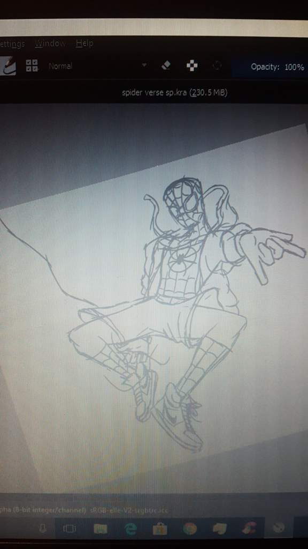Toggle preserve alpha checkerboard button
The width and height of the screenshot is (308, 549).
[x=192, y=66]
